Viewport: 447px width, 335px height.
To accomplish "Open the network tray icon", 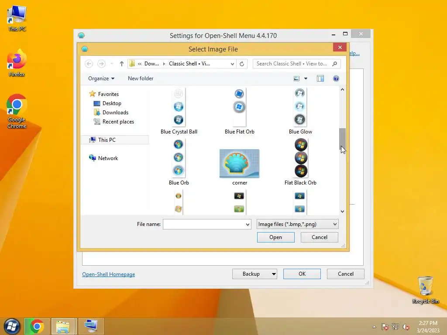I will click(x=395, y=327).
